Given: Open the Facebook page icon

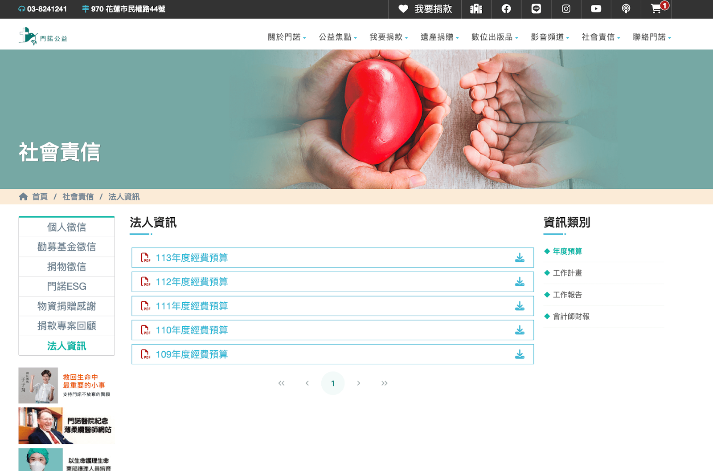Looking at the screenshot, I should (x=506, y=9).
